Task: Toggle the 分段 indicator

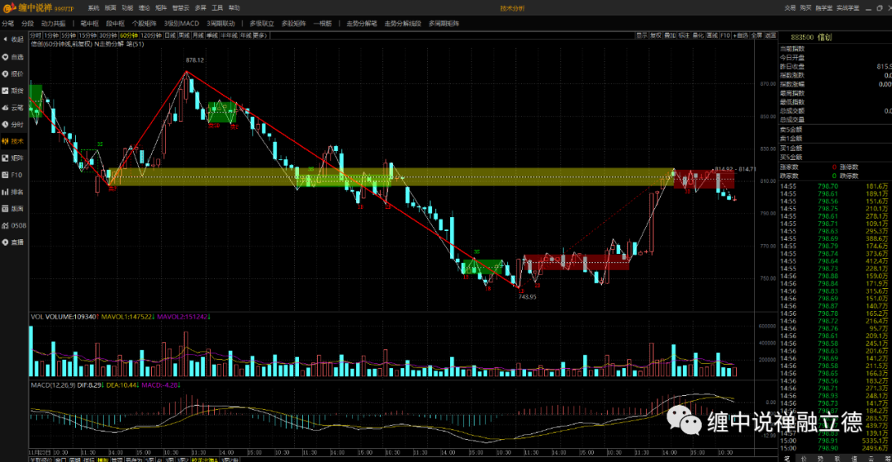Action: [x=27, y=23]
